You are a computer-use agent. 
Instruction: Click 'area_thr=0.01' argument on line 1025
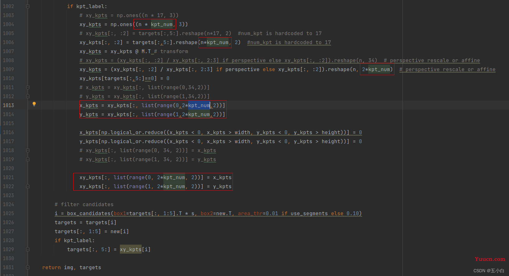(258, 213)
